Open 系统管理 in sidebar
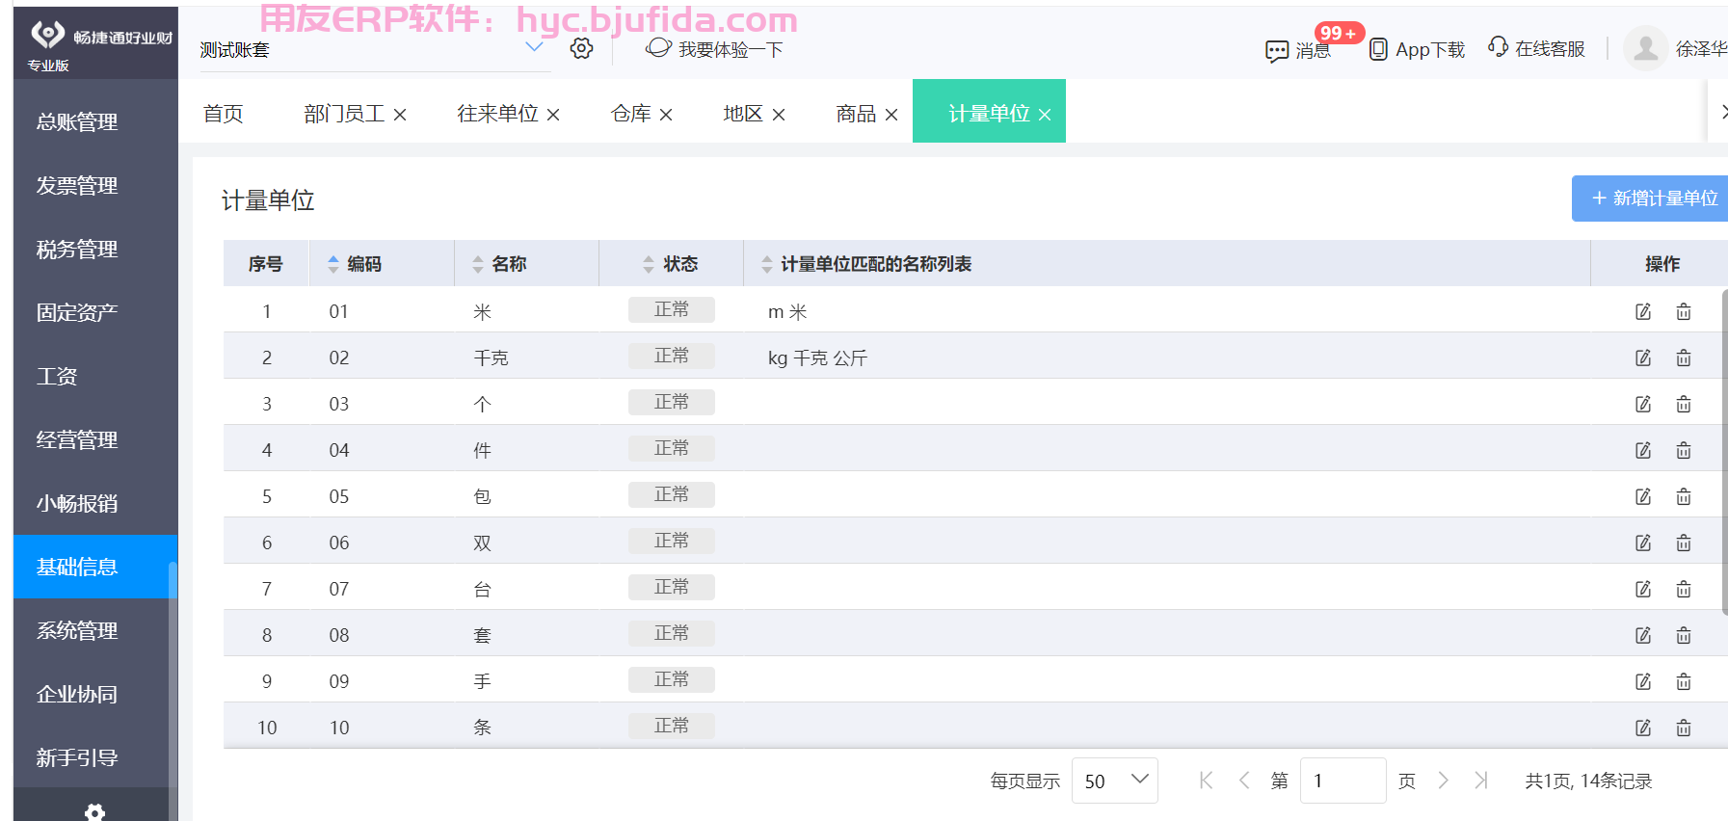Image resolution: width=1728 pixels, height=821 pixels. [x=95, y=630]
